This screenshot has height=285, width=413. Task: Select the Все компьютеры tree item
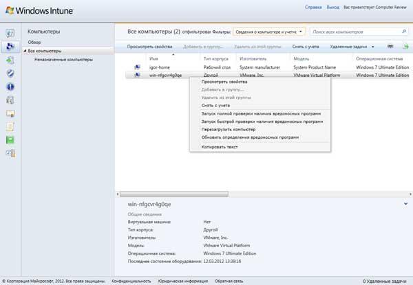pos(45,51)
